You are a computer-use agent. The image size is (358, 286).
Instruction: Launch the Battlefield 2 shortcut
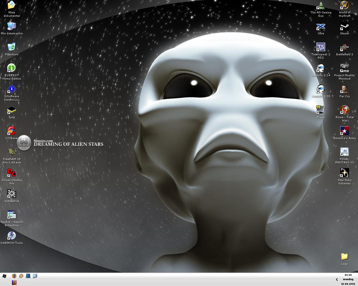point(344,47)
